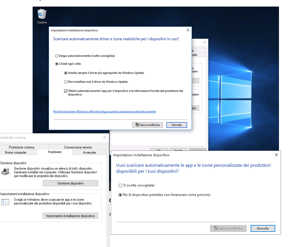Click heading 'Scaricare automaticamente driver e icone realistiche'
The width and height of the screenshot is (299, 247).
click(116, 39)
